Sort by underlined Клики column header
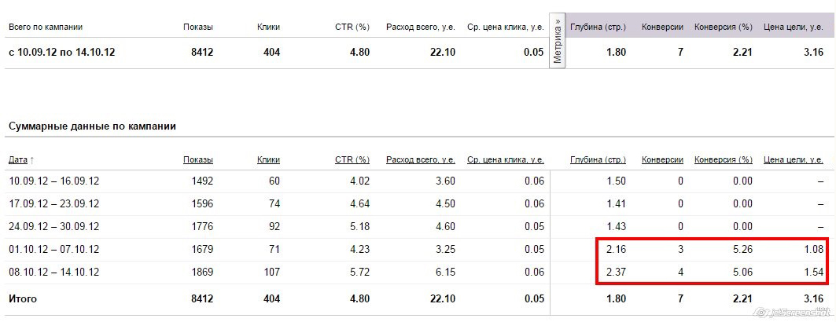The image size is (836, 322). click(x=268, y=159)
